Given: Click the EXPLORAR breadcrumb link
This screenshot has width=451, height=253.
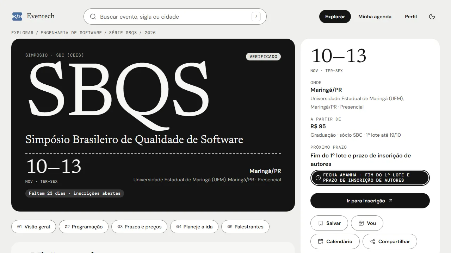Looking at the screenshot, I should point(22,33).
